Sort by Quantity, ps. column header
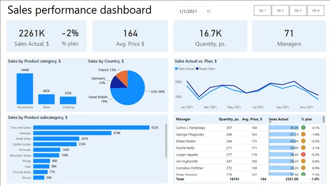The width and height of the screenshot is (330, 186). pos(229,119)
